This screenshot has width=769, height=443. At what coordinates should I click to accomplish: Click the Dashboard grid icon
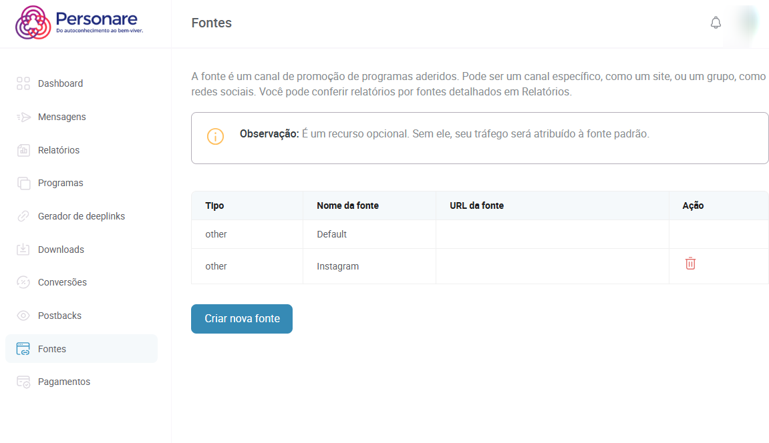(23, 83)
